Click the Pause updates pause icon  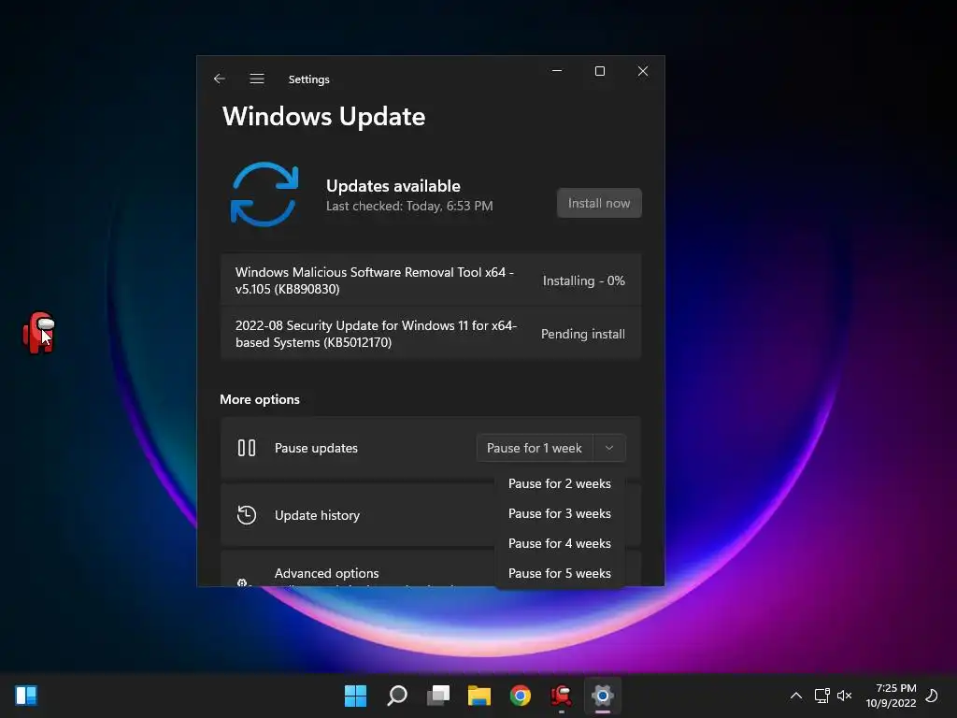[247, 448]
